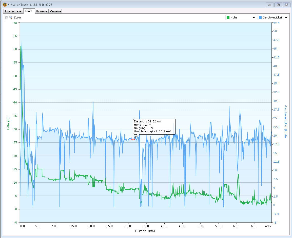Click the Distanz (km) axis label
Image resolution: width=292 pixels, height=238 pixels.
pyautogui.click(x=145, y=231)
